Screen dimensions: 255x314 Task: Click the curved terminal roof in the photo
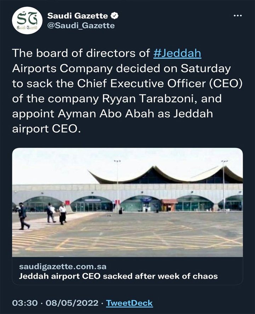click(166, 176)
